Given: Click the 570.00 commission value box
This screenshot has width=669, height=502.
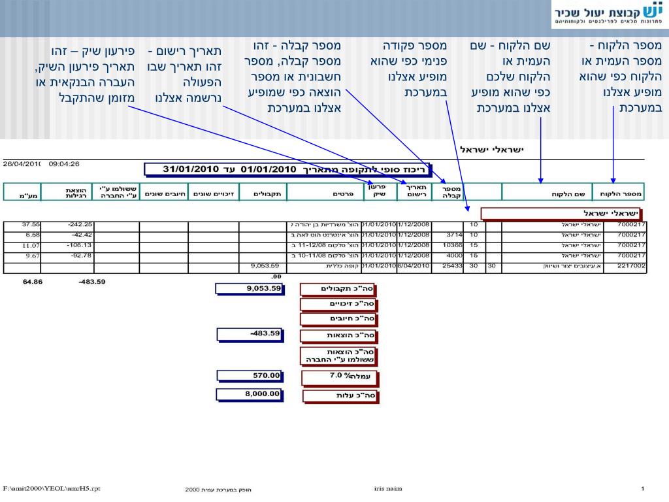Looking at the screenshot, I should click(250, 376).
